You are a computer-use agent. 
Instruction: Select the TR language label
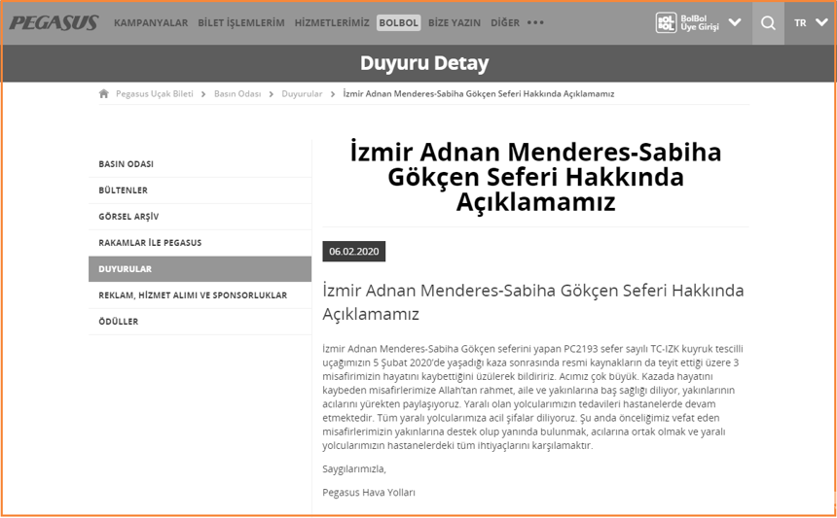[x=800, y=23]
